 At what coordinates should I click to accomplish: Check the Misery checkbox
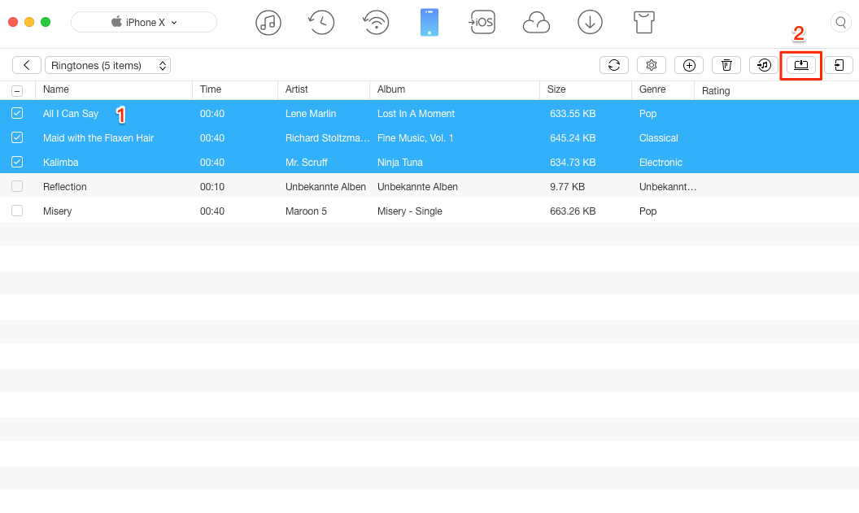click(17, 211)
